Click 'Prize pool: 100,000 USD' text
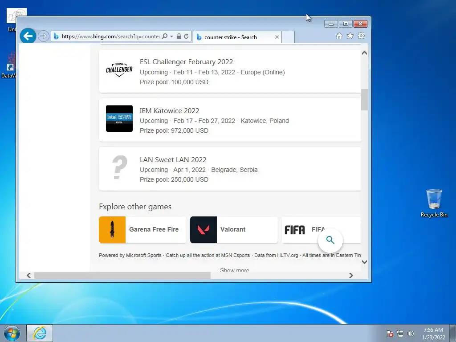The width and height of the screenshot is (456, 342). point(174,82)
